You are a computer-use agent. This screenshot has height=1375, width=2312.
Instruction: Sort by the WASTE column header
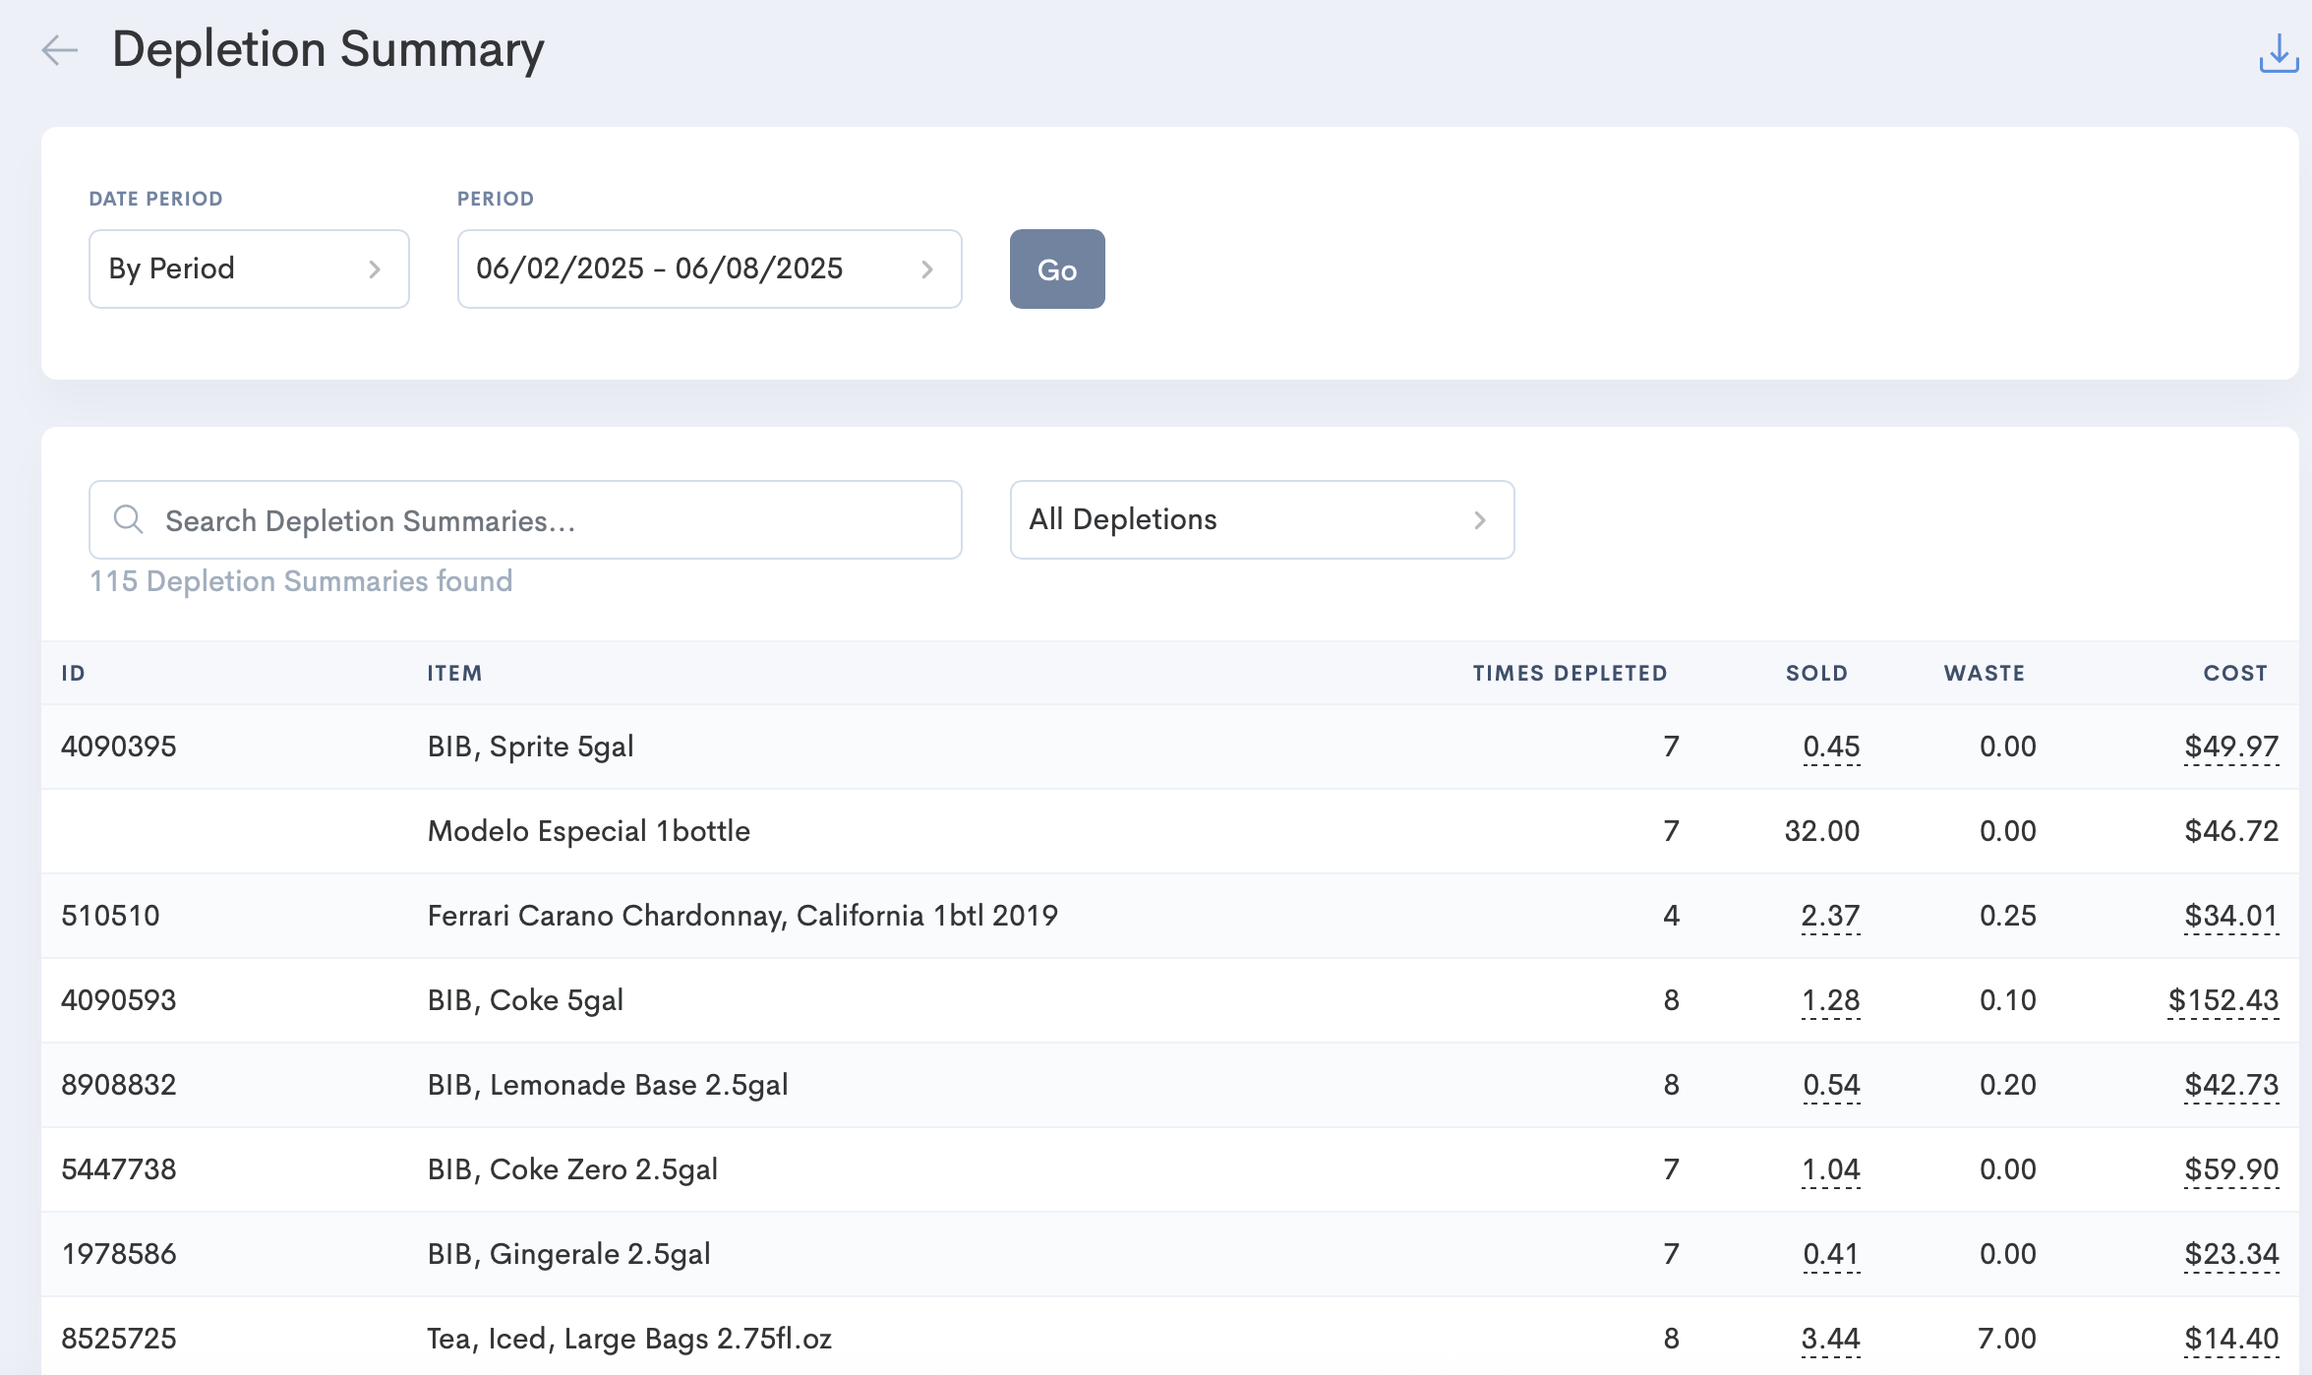(x=1985, y=673)
